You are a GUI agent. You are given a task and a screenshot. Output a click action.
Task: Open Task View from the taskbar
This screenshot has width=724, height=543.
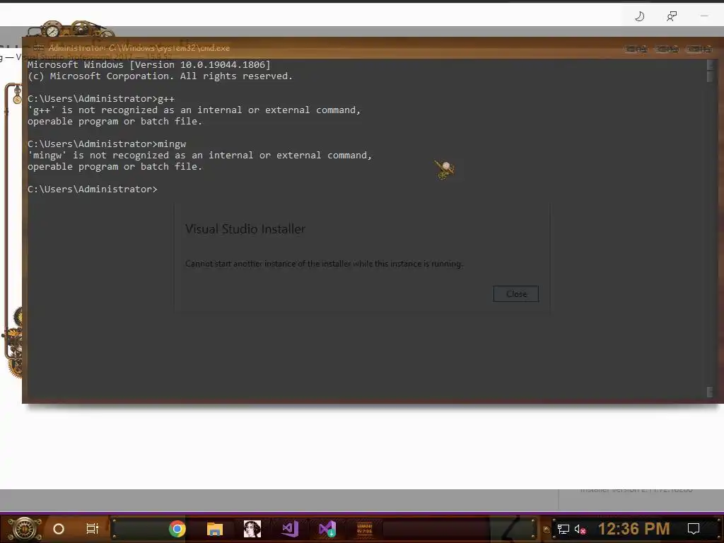click(x=93, y=529)
